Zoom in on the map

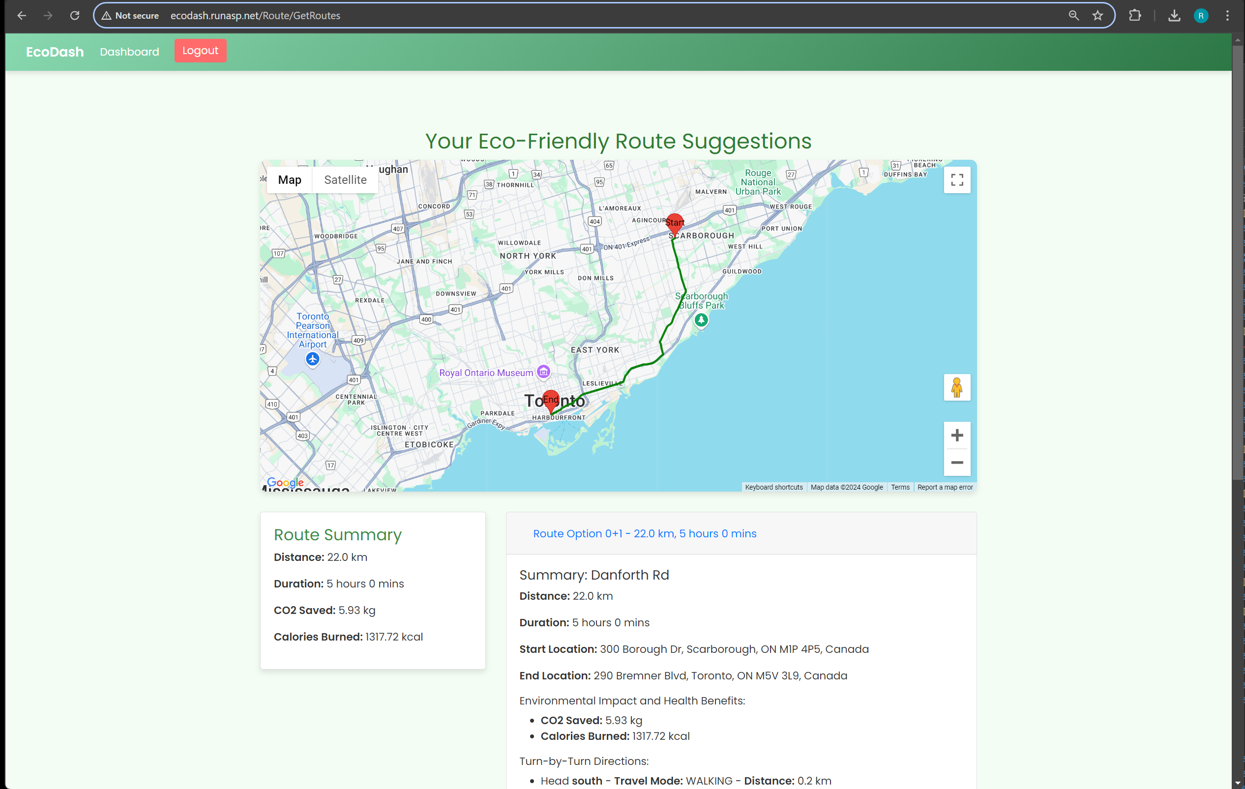point(956,436)
